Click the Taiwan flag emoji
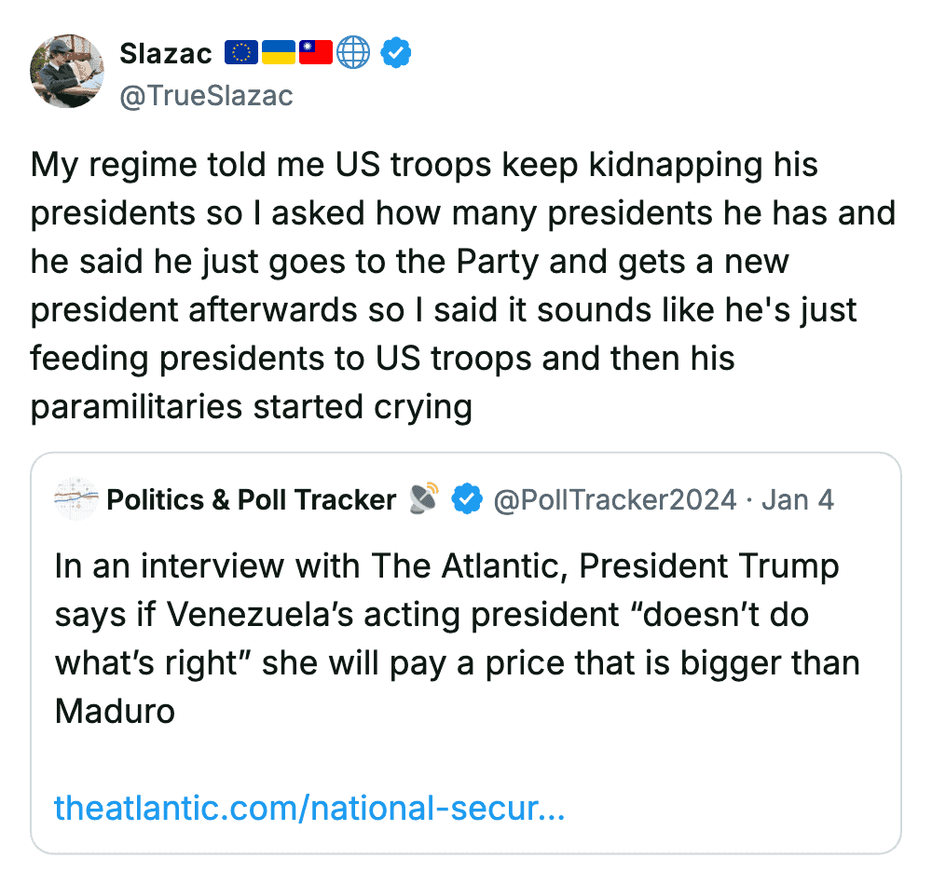This screenshot has height=885, width=932. [x=315, y=54]
